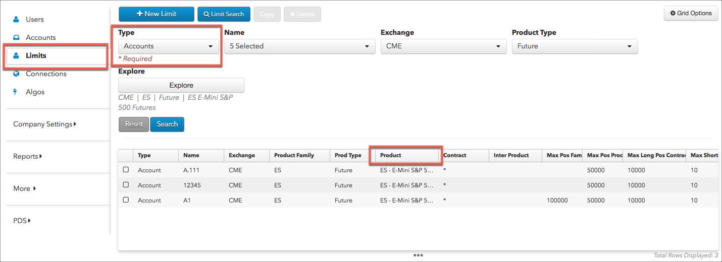Screen dimensions: 722x262
Task: Click the Connections globe icon
Action: point(16,74)
